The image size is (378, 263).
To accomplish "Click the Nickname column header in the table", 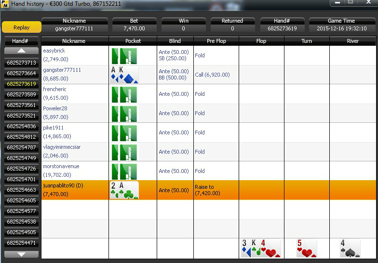I will point(75,41).
